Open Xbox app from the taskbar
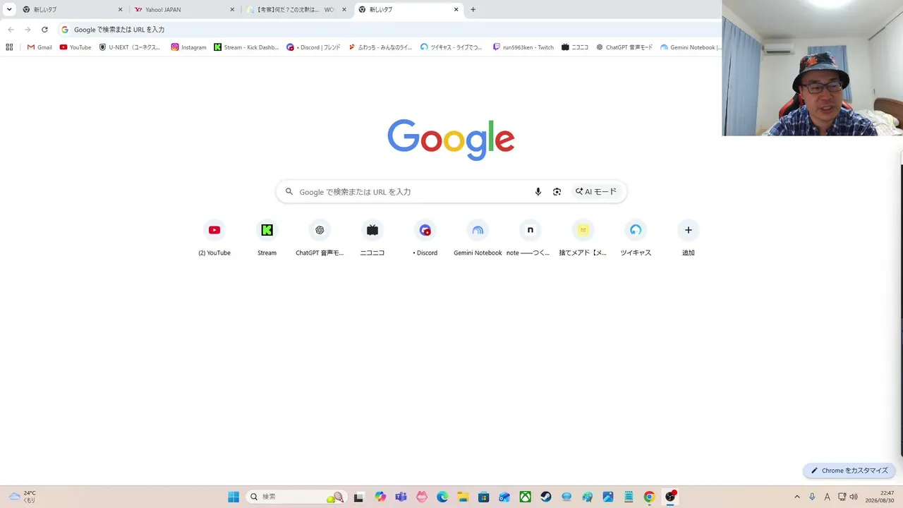This screenshot has width=903, height=508. click(525, 497)
